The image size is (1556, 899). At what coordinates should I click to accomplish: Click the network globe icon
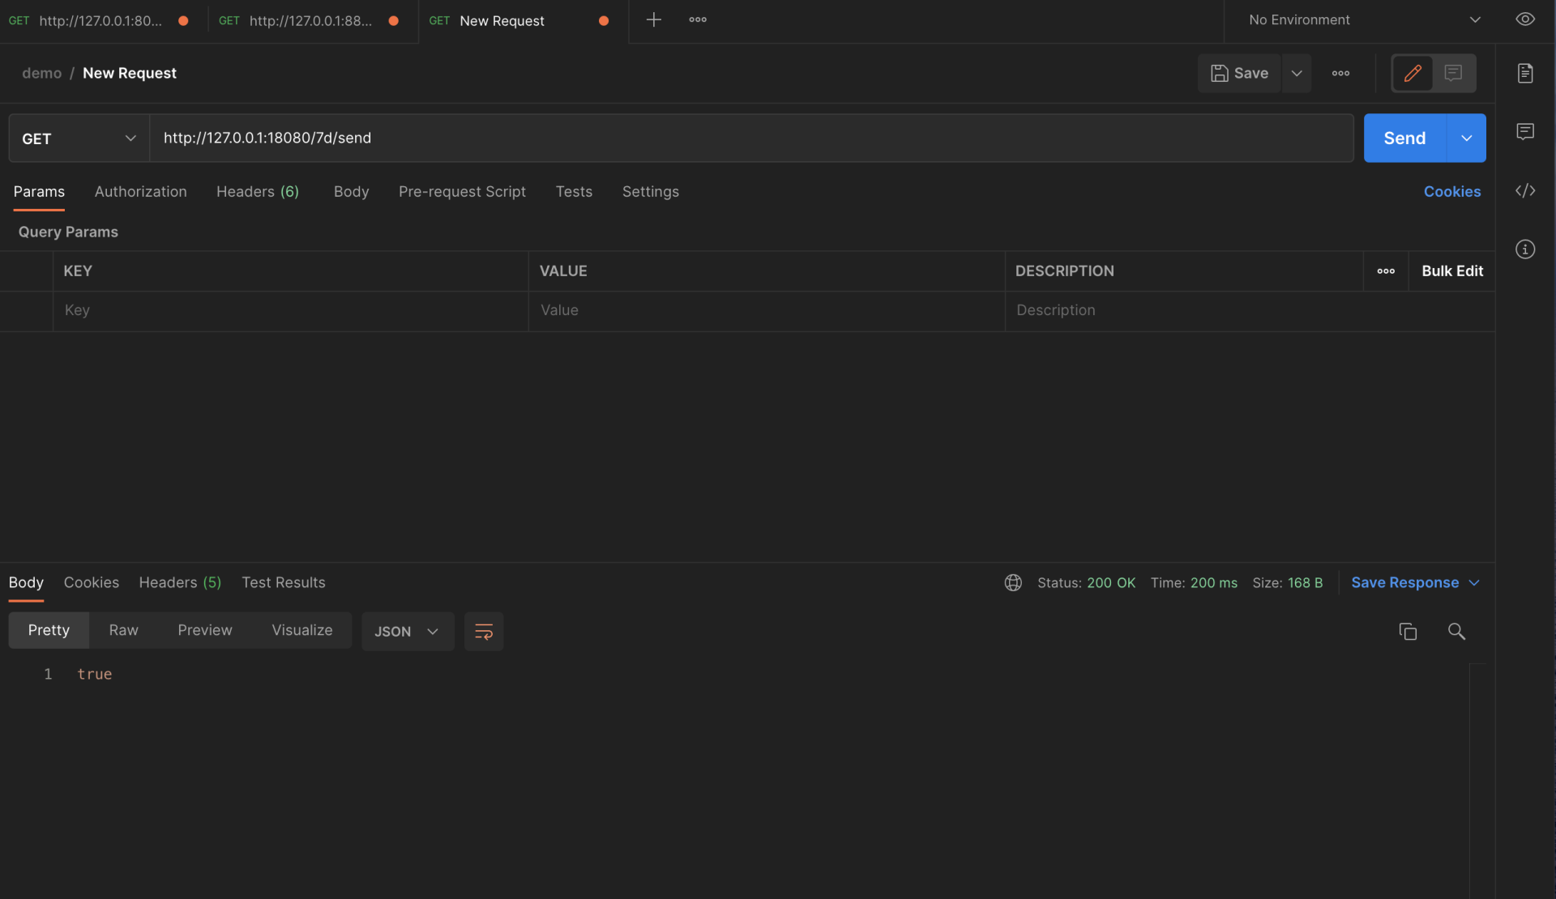click(1013, 583)
